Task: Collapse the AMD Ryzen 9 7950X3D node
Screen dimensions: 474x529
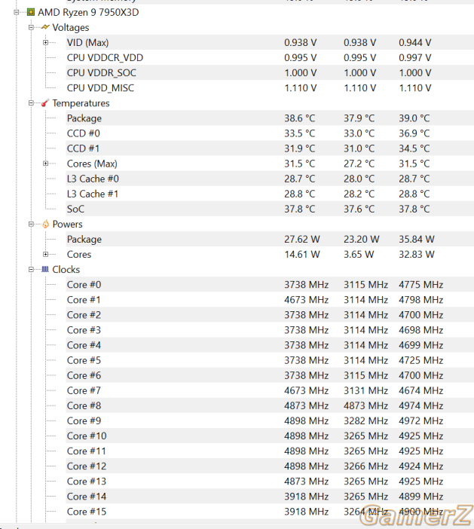Action: (16, 13)
